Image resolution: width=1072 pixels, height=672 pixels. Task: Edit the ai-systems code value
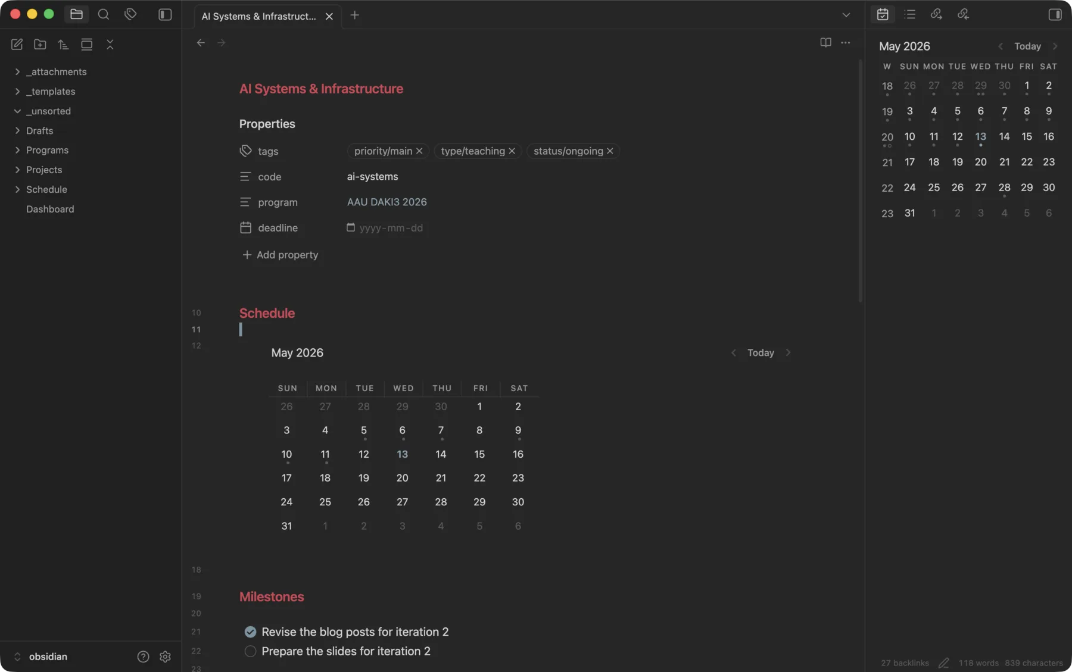372,177
